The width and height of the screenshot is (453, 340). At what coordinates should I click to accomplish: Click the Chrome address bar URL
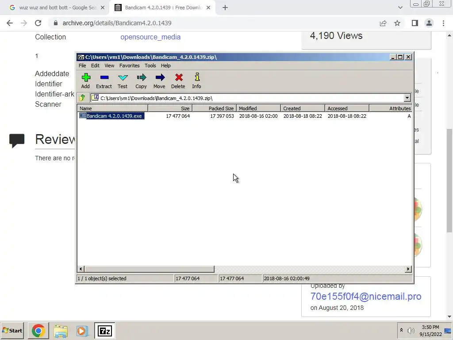point(117,23)
